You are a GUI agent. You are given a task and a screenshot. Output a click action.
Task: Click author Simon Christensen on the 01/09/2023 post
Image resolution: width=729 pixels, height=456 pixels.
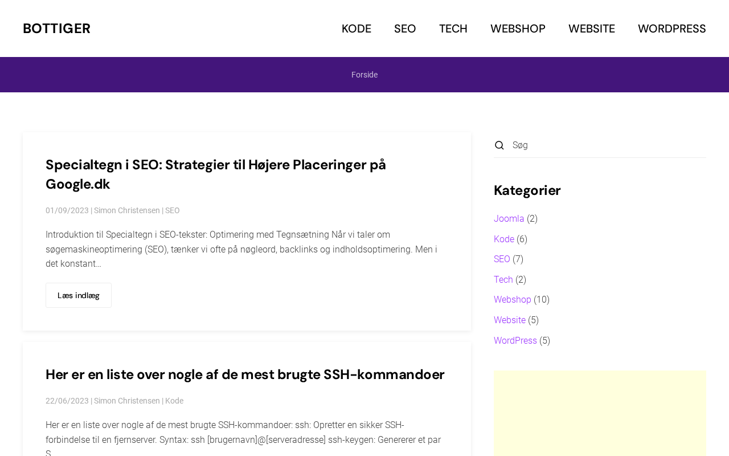coord(127,210)
